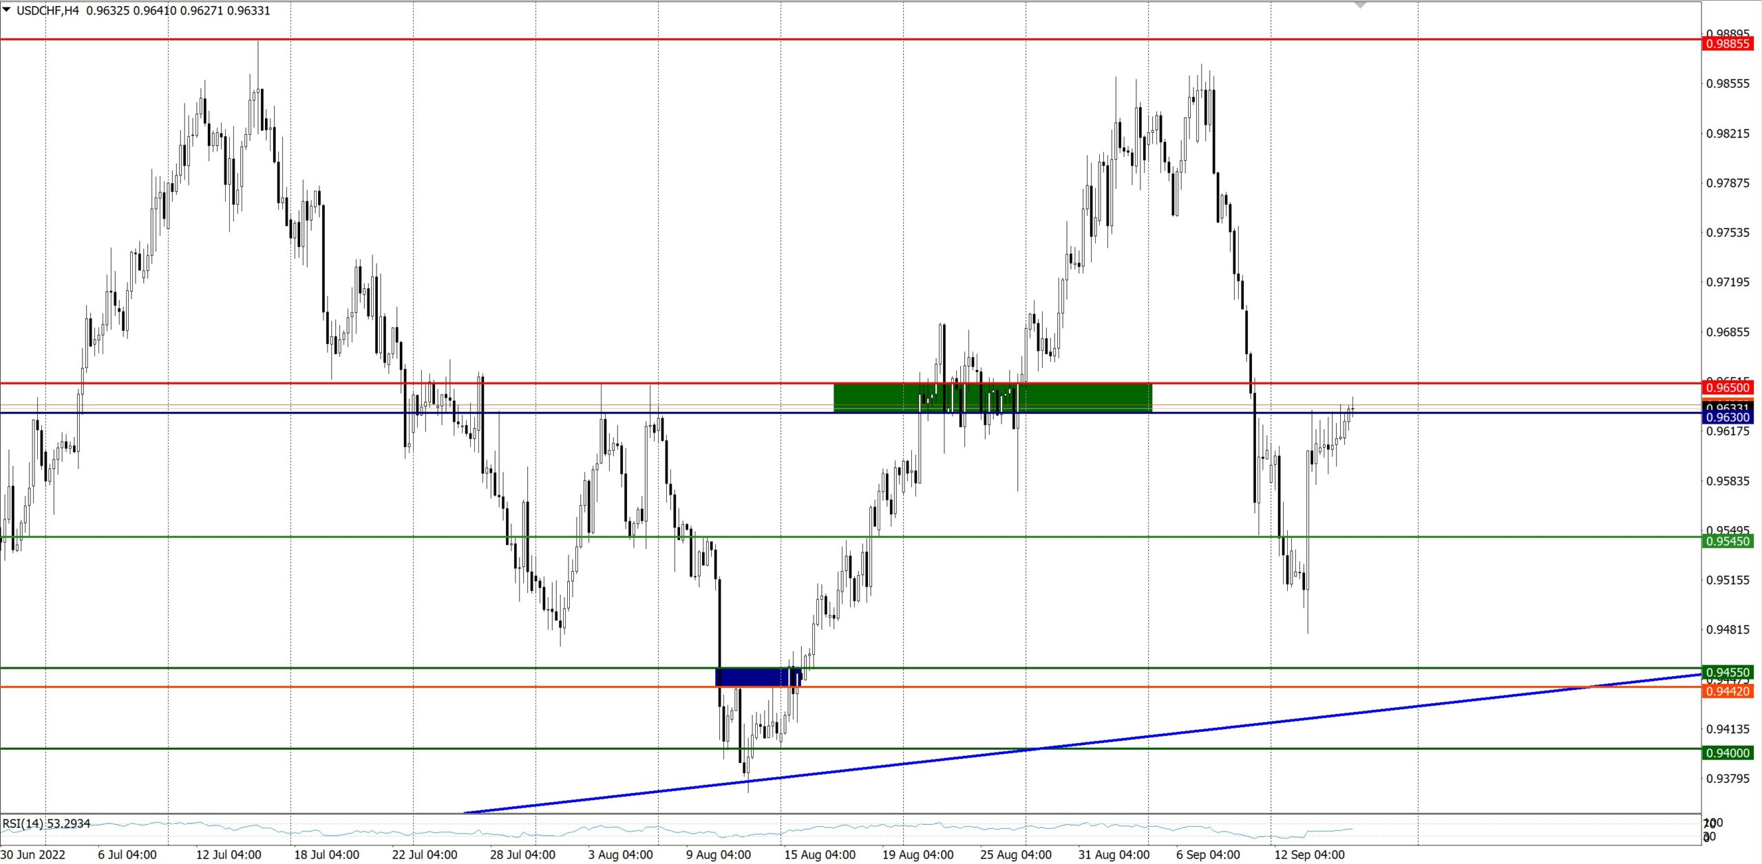Viewport: 1762px width, 864px height.
Task: Click the dark green 0.94550 price label
Action: tap(1728, 672)
